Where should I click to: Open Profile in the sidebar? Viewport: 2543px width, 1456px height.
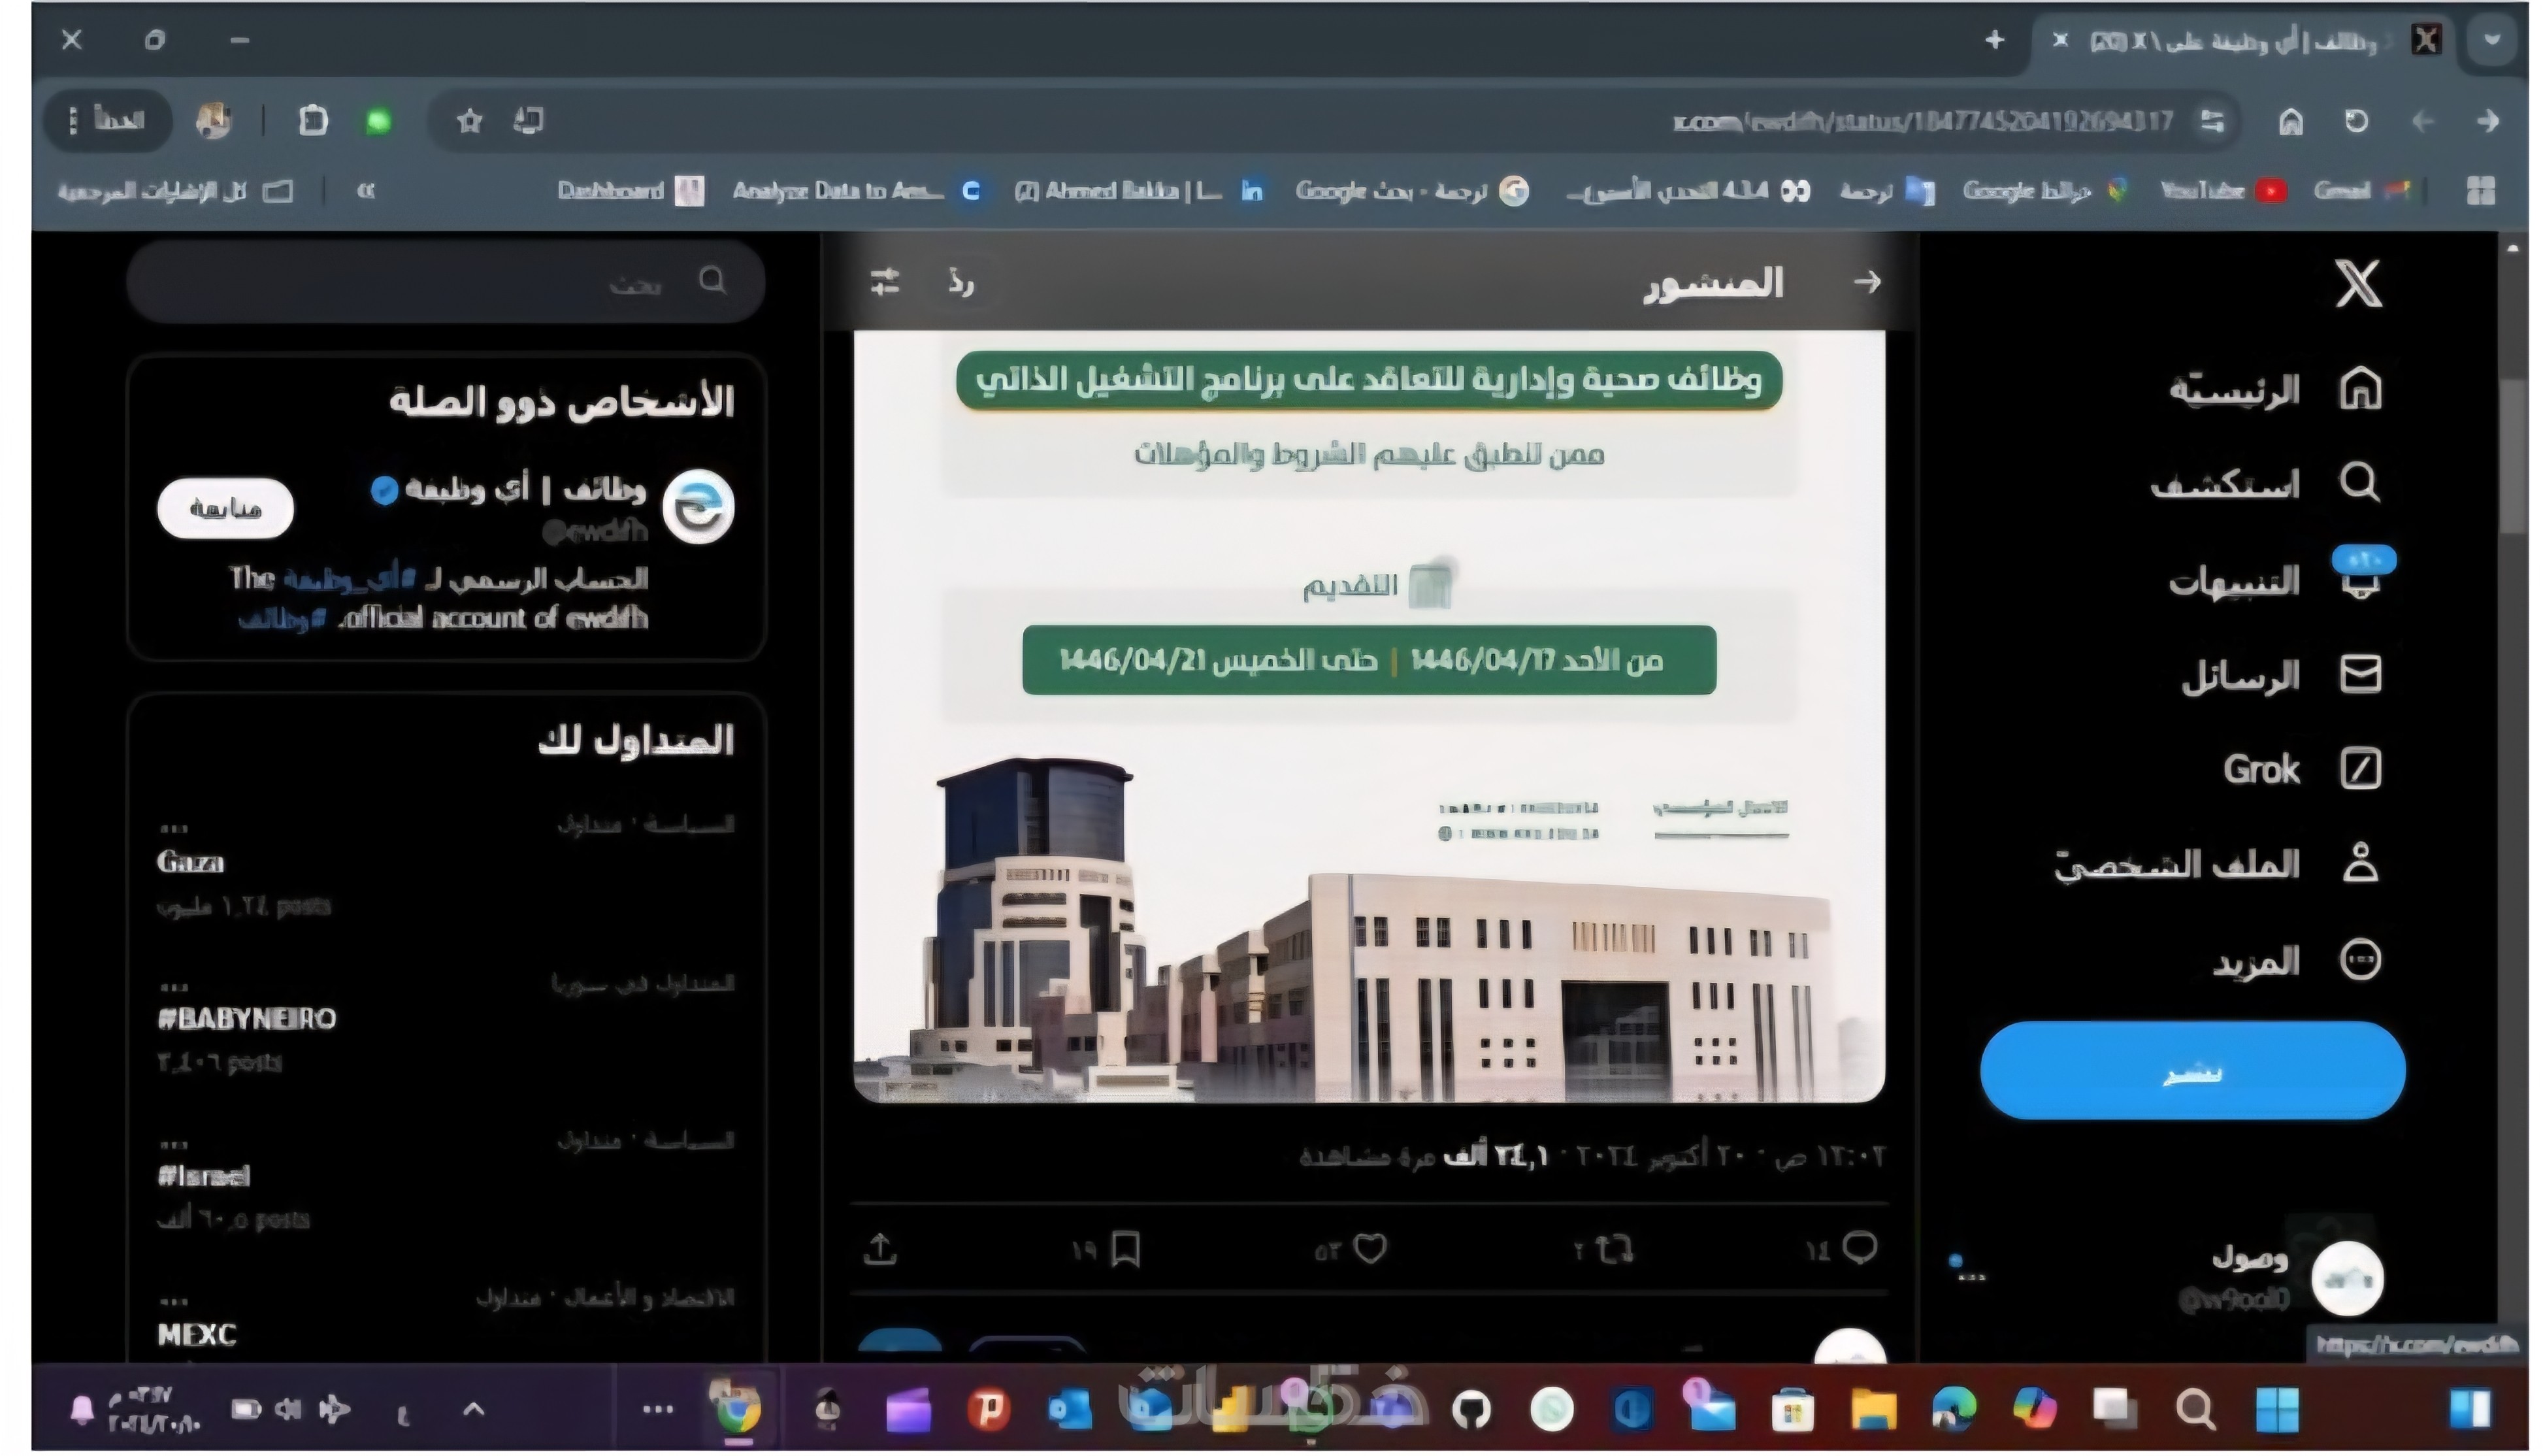coord(2360,864)
